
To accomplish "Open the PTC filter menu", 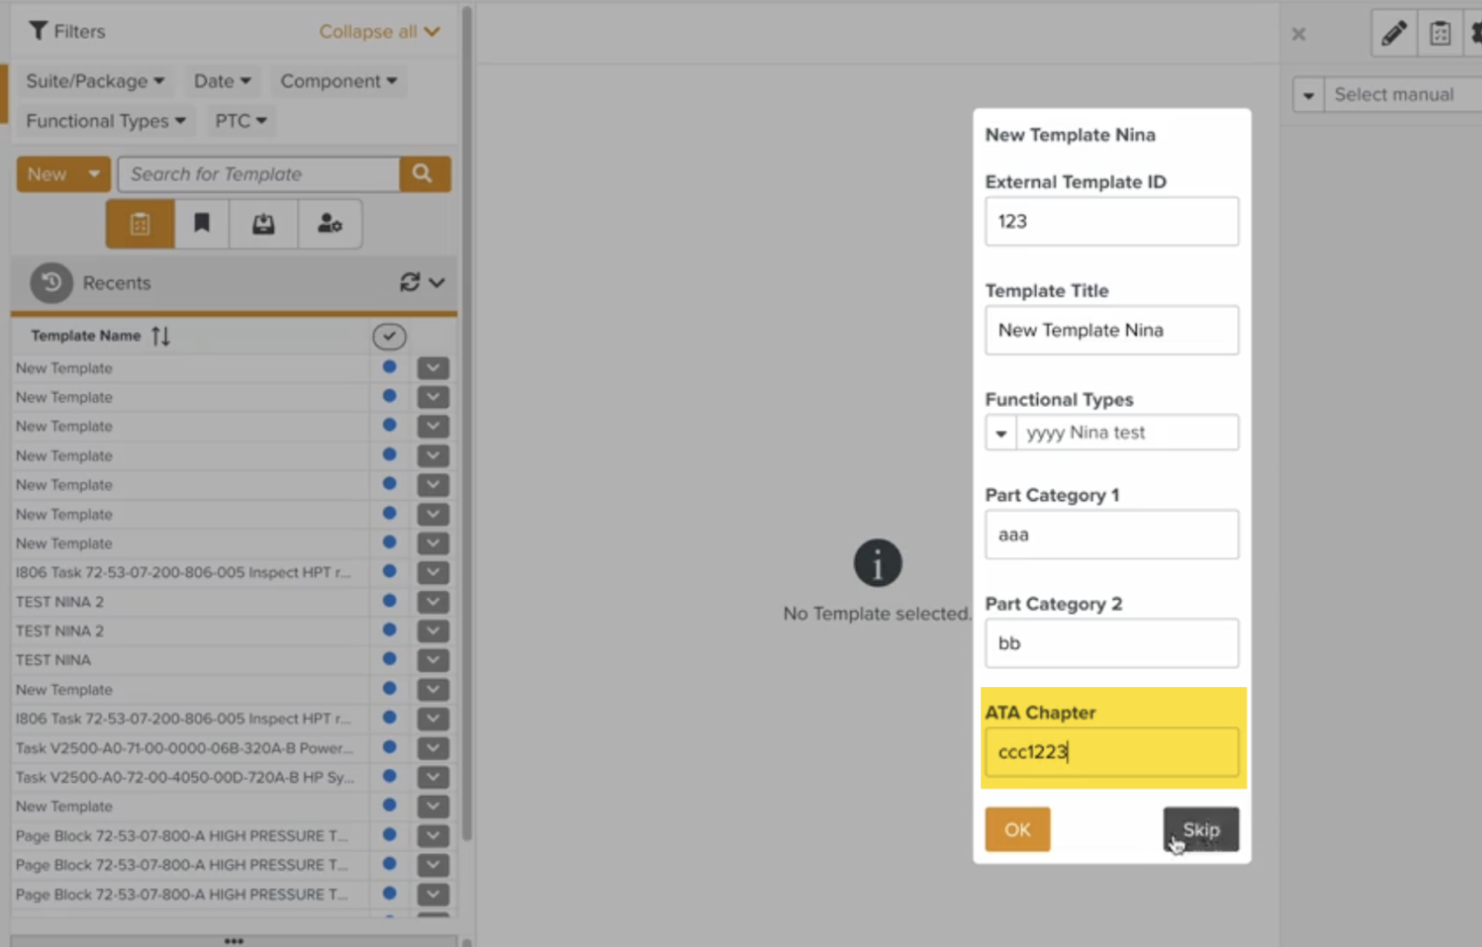I will [x=240, y=121].
